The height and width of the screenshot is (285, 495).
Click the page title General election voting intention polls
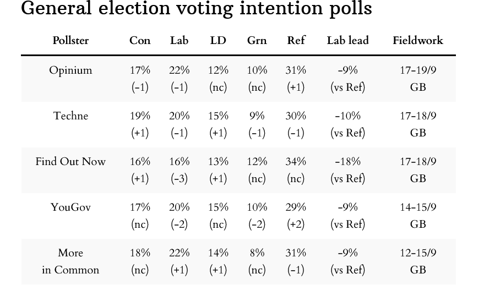tap(197, 9)
